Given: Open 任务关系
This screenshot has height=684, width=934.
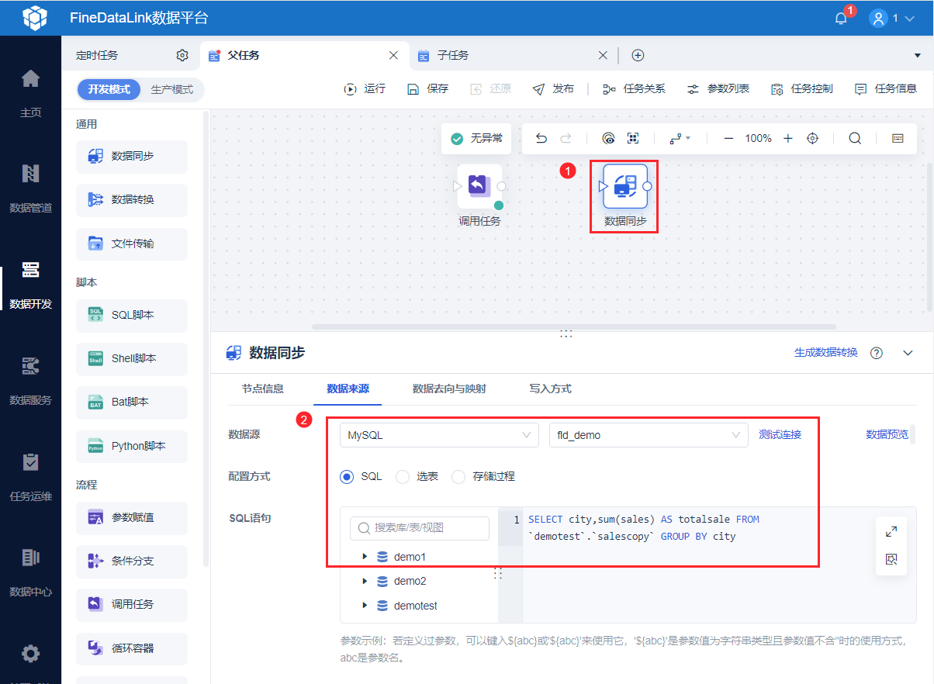Looking at the screenshot, I should tap(634, 89).
